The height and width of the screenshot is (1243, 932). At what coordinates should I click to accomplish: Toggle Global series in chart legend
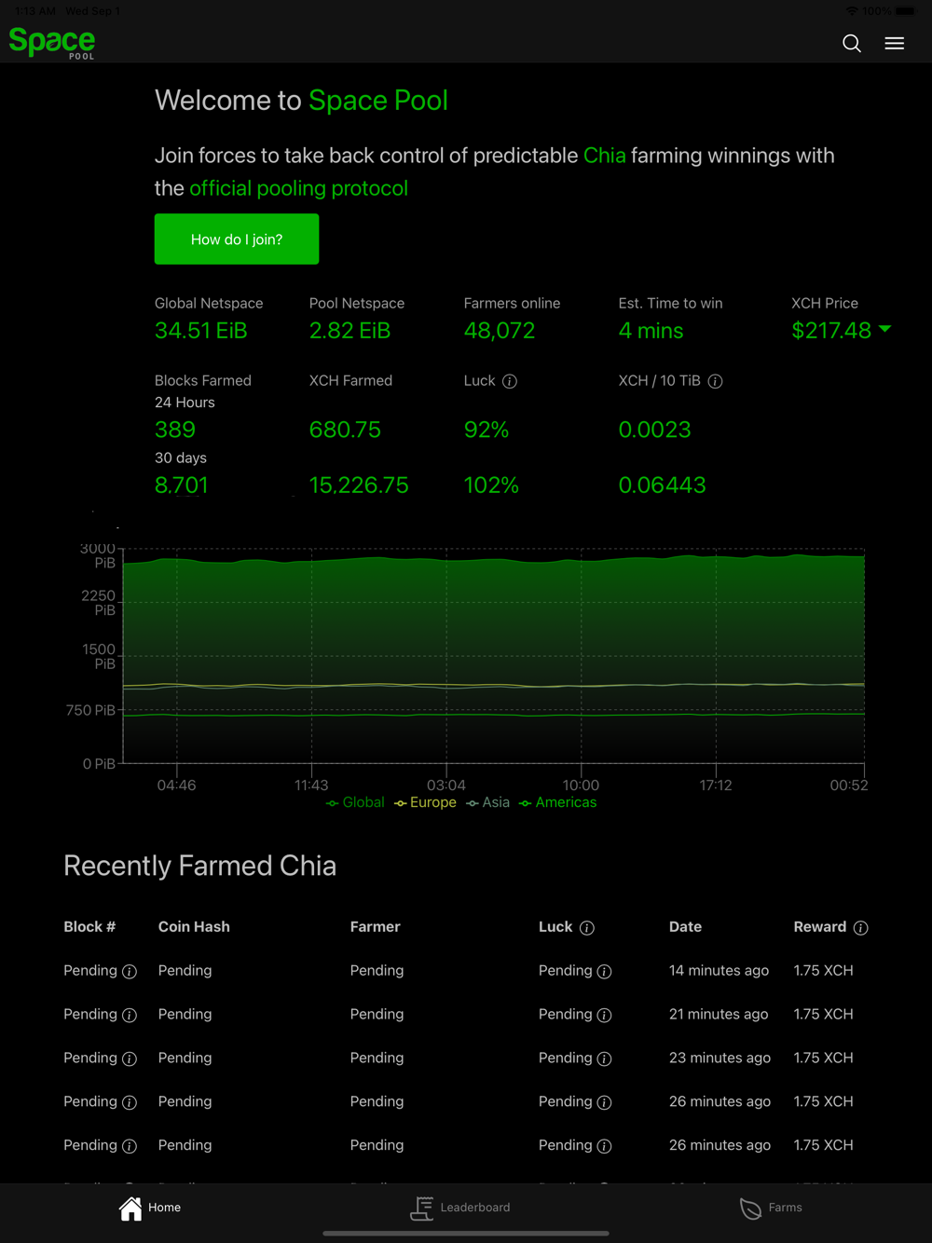pos(355,802)
